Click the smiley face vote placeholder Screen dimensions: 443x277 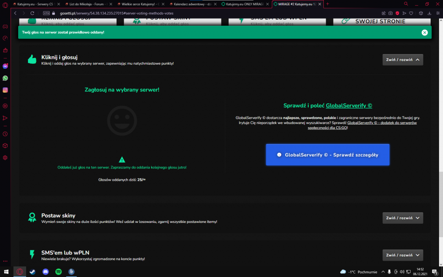[x=122, y=121]
